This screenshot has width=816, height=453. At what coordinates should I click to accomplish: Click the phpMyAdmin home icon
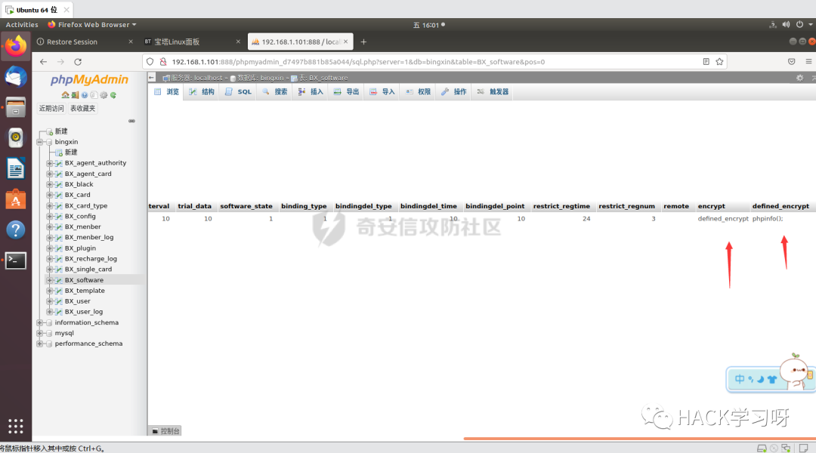coord(66,95)
